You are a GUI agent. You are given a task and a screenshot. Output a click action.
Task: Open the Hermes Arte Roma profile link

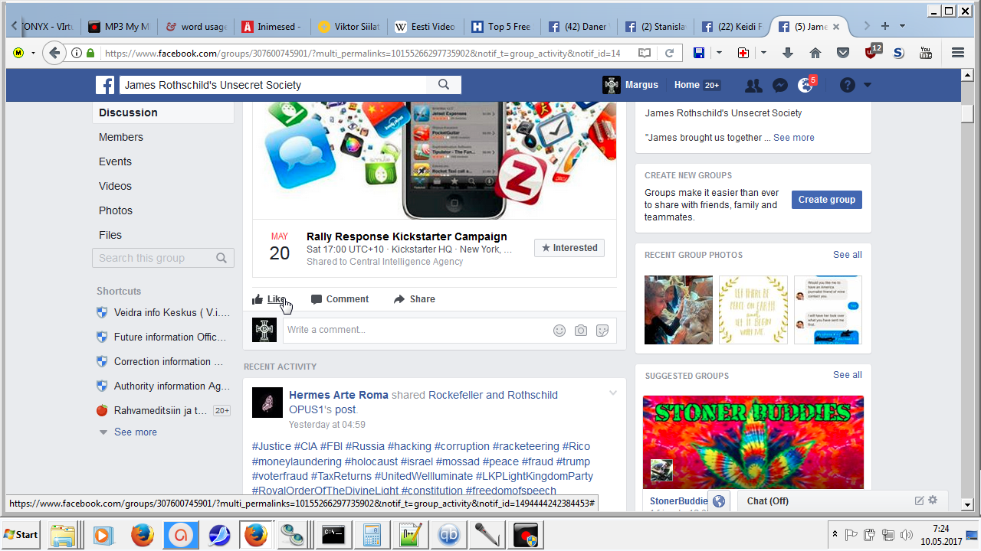point(339,395)
